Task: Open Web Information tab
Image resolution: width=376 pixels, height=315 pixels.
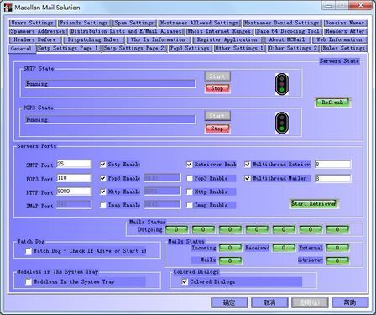Action: [339, 39]
